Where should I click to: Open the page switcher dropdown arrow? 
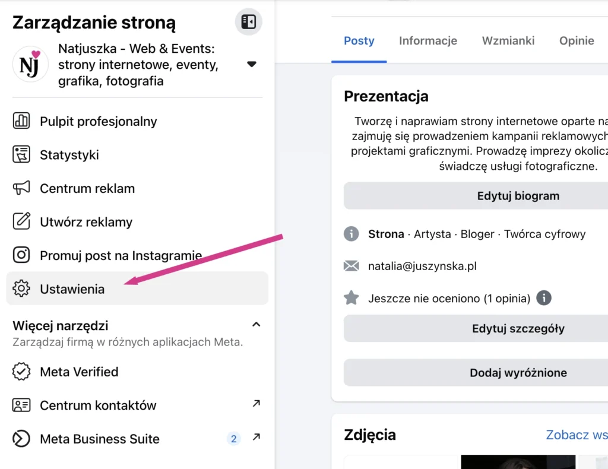[252, 64]
